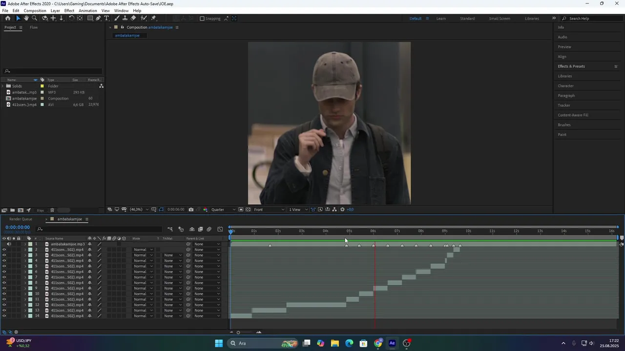Open the Content-Aware Fill panel
Screen dimensions: 625x351
[x=573, y=115]
